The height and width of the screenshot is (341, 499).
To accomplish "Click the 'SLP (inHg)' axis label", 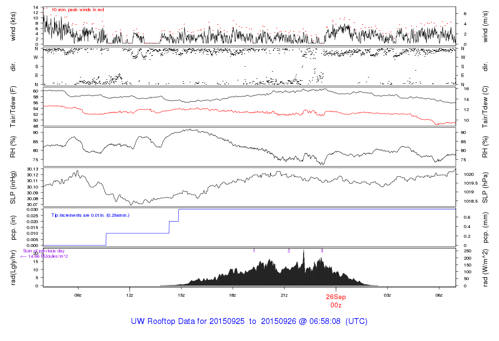I will point(13,188).
